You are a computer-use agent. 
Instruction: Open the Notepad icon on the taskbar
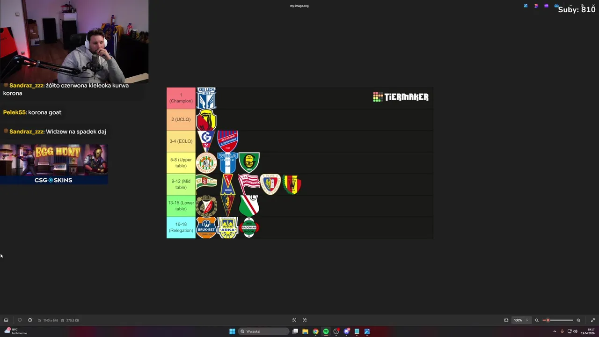357,331
